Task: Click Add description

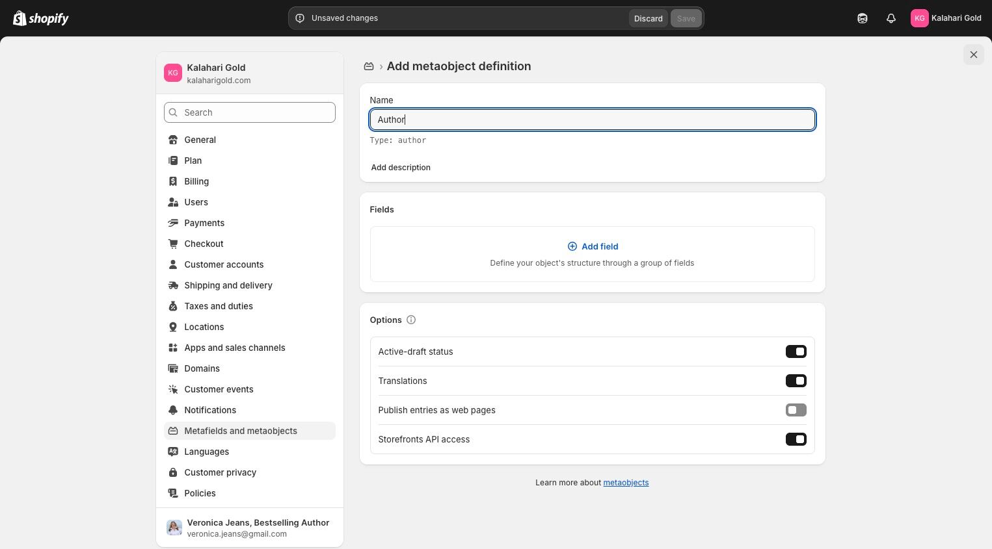Action: point(401,168)
